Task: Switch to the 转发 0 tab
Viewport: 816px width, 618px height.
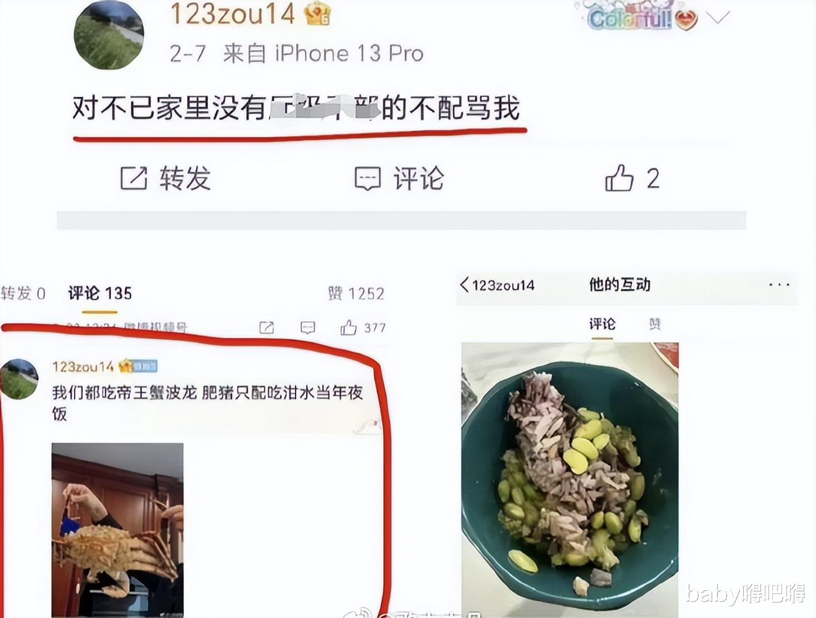Action: point(23,294)
